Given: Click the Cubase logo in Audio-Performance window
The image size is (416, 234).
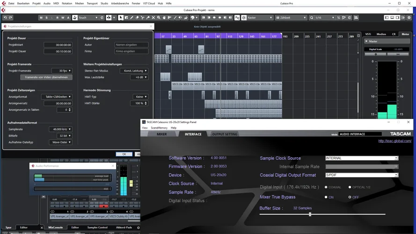Looking at the screenshot, I should 33,166.
